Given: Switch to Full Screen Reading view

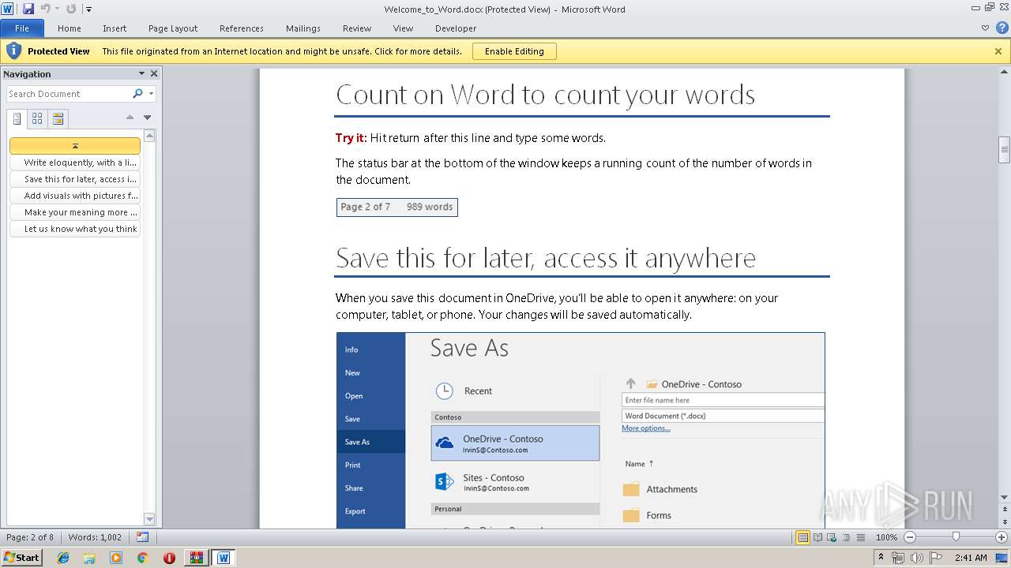Looking at the screenshot, I should click(x=817, y=537).
